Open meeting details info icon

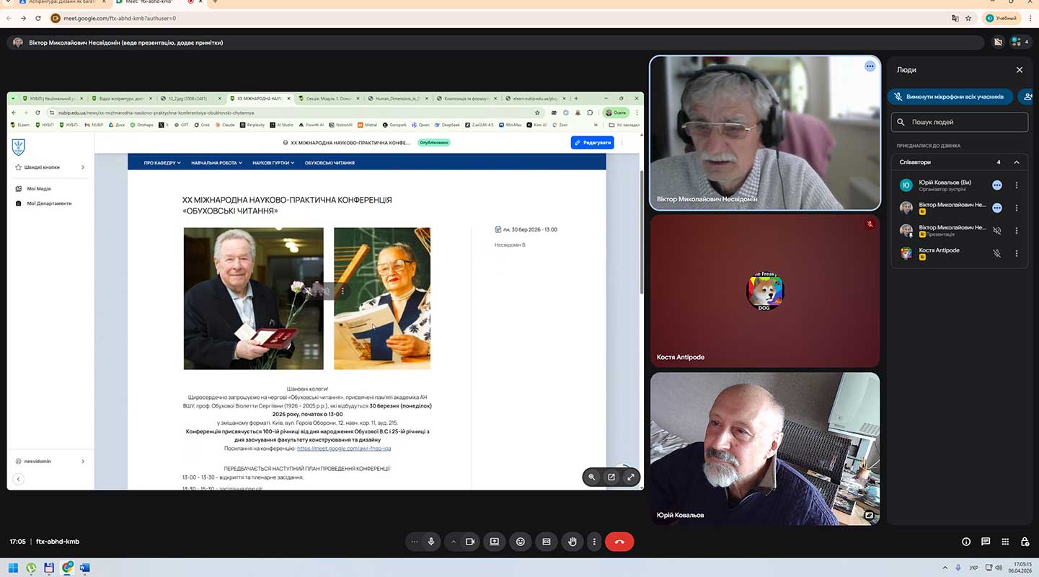coord(966,542)
